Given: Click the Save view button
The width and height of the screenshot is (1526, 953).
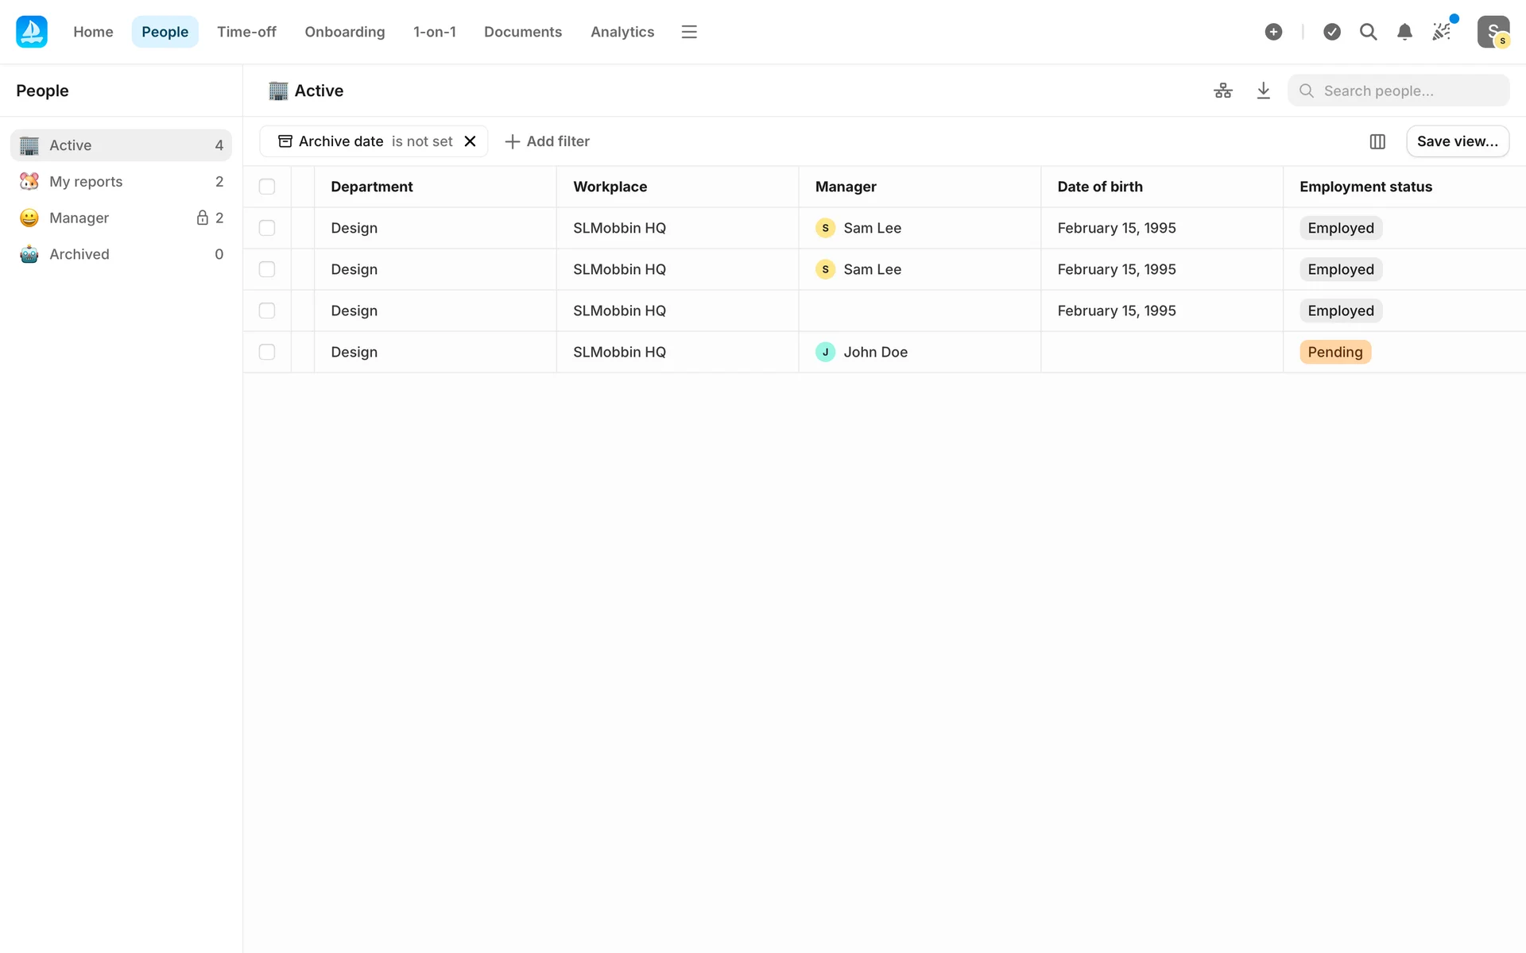Looking at the screenshot, I should (1457, 141).
